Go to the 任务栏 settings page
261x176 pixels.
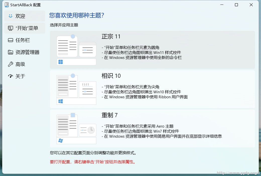pyautogui.click(x=25, y=40)
